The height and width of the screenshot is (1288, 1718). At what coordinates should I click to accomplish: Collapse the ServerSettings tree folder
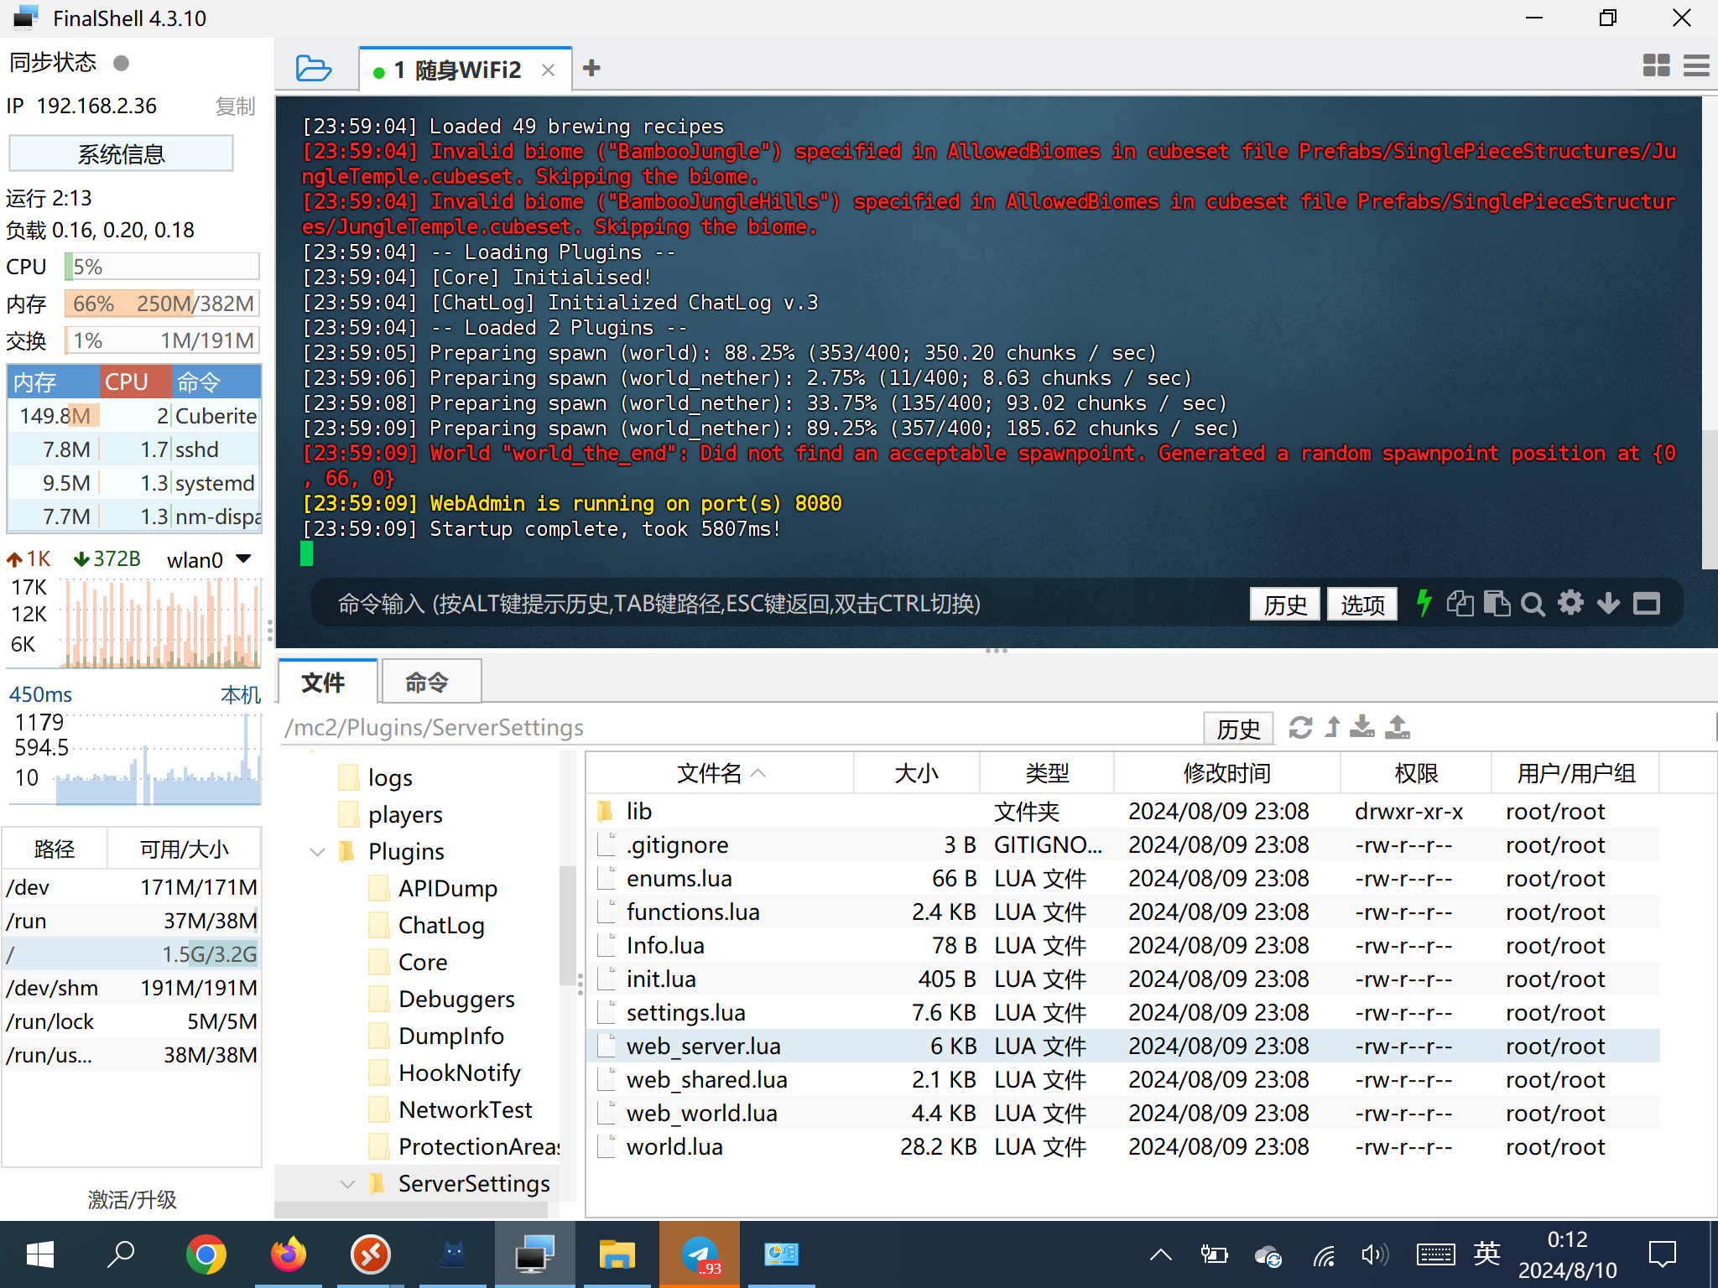coord(347,1184)
